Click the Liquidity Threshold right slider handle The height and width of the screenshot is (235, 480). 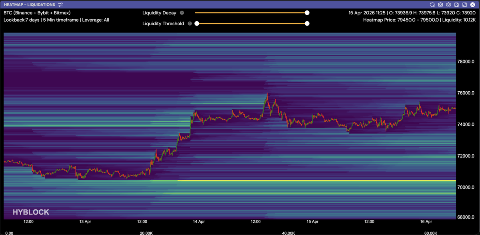tap(307, 24)
